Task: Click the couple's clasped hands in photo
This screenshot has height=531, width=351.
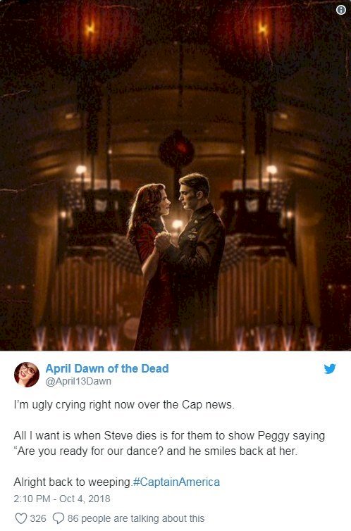Action: 164,239
